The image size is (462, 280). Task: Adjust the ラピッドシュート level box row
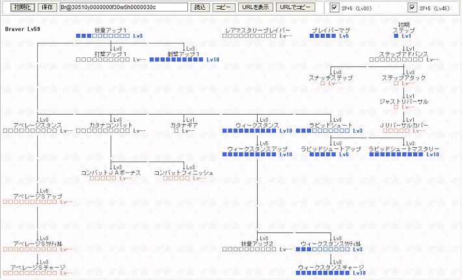[x=323, y=131]
